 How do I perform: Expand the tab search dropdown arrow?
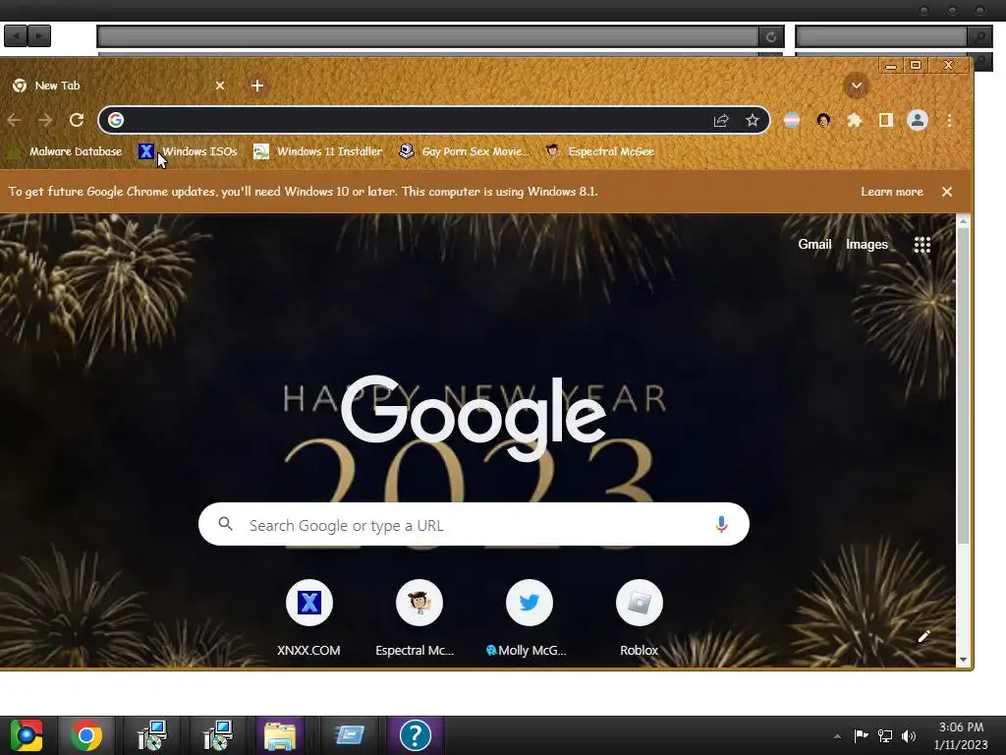tap(857, 86)
